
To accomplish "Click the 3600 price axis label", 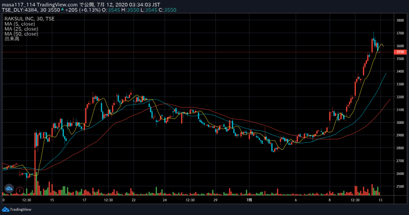I will 400,46.
